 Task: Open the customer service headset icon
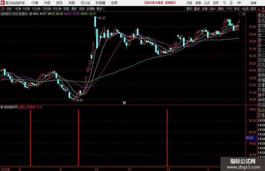pyautogui.click(x=224, y=3)
